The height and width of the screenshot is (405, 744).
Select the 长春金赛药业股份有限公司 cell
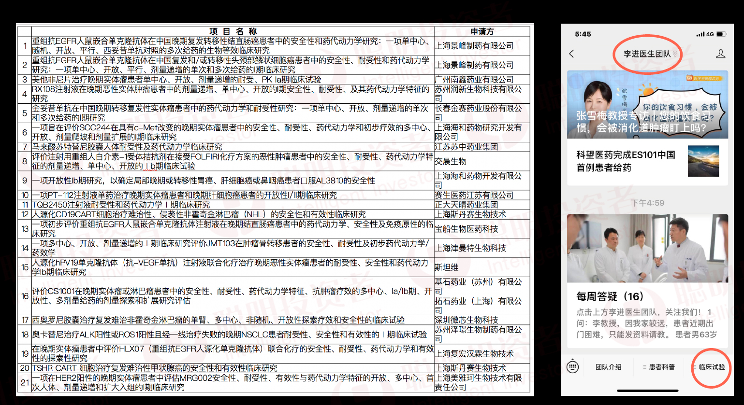click(482, 113)
